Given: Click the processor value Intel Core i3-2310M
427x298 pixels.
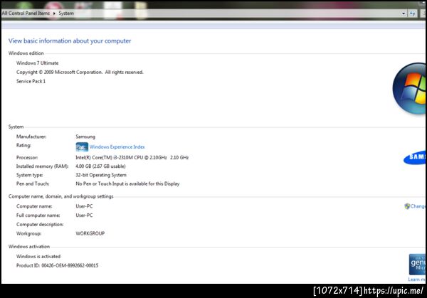Looking at the screenshot, I should tap(132, 157).
